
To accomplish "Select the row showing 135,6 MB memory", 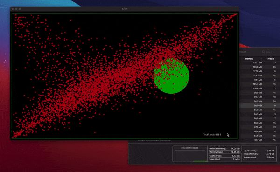I will coord(259,67).
